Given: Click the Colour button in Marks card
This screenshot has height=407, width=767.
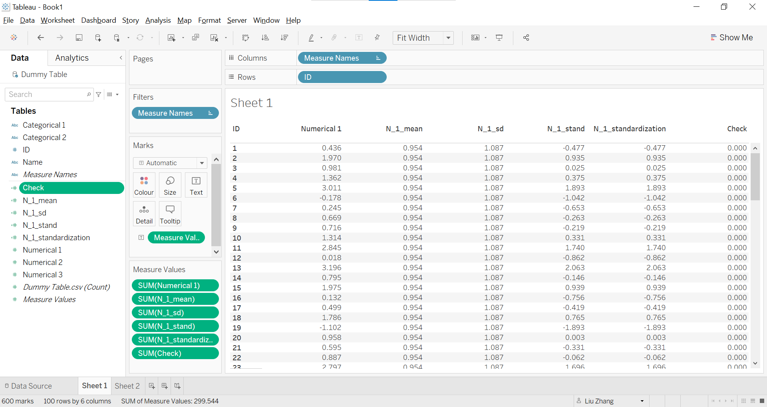Looking at the screenshot, I should [144, 185].
